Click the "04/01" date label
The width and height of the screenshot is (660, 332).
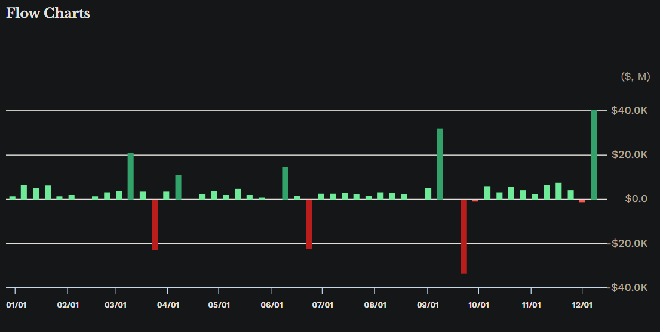(x=168, y=305)
